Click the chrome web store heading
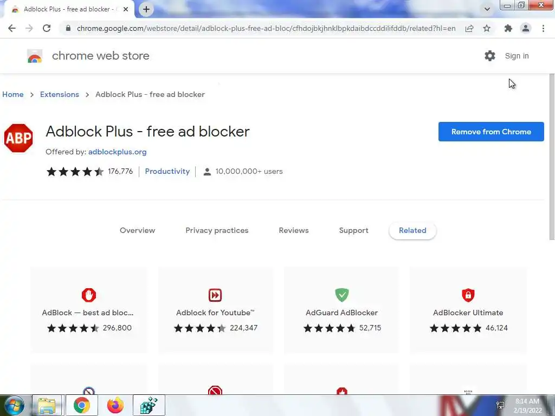This screenshot has width=555, height=416. coord(100,56)
